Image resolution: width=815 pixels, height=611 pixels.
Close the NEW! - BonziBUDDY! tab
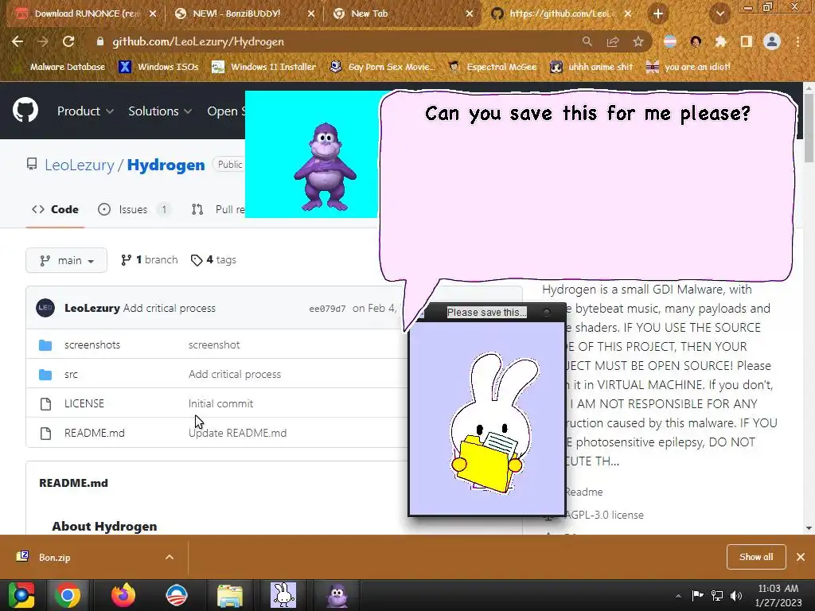pos(311,14)
